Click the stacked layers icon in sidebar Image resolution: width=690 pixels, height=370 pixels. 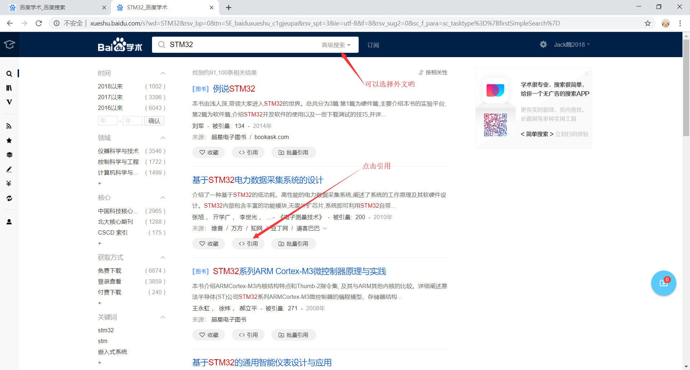pyautogui.click(x=9, y=155)
